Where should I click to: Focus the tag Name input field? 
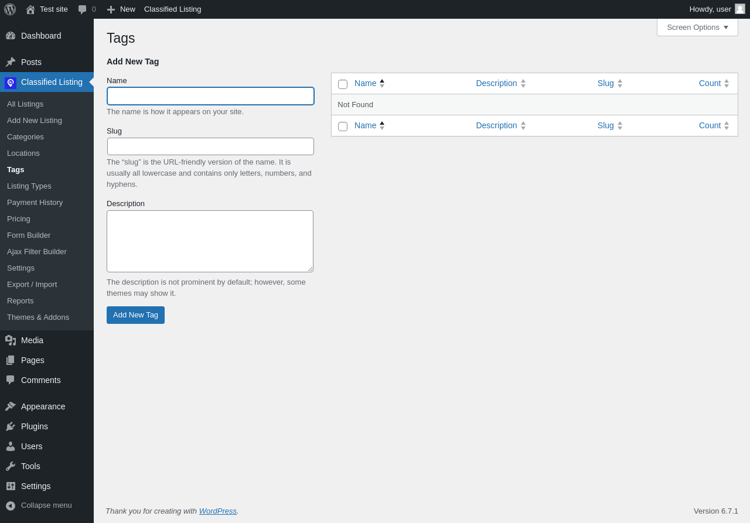[210, 96]
